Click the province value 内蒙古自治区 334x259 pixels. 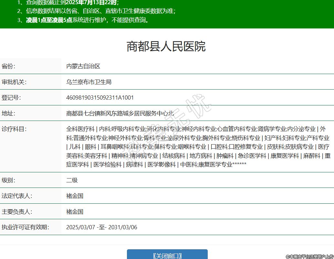tap(83, 66)
